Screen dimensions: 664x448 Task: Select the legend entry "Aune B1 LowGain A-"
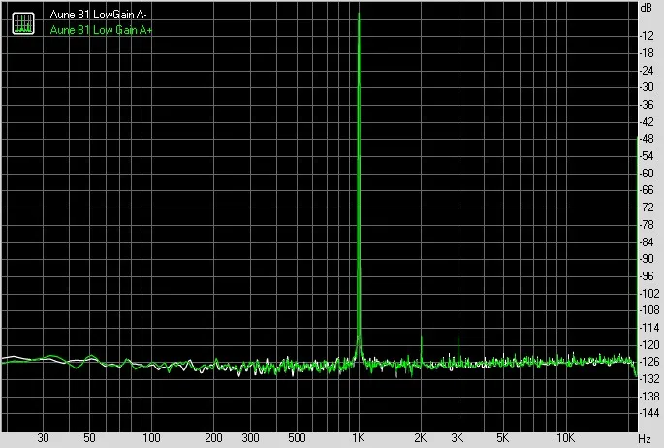click(x=98, y=15)
